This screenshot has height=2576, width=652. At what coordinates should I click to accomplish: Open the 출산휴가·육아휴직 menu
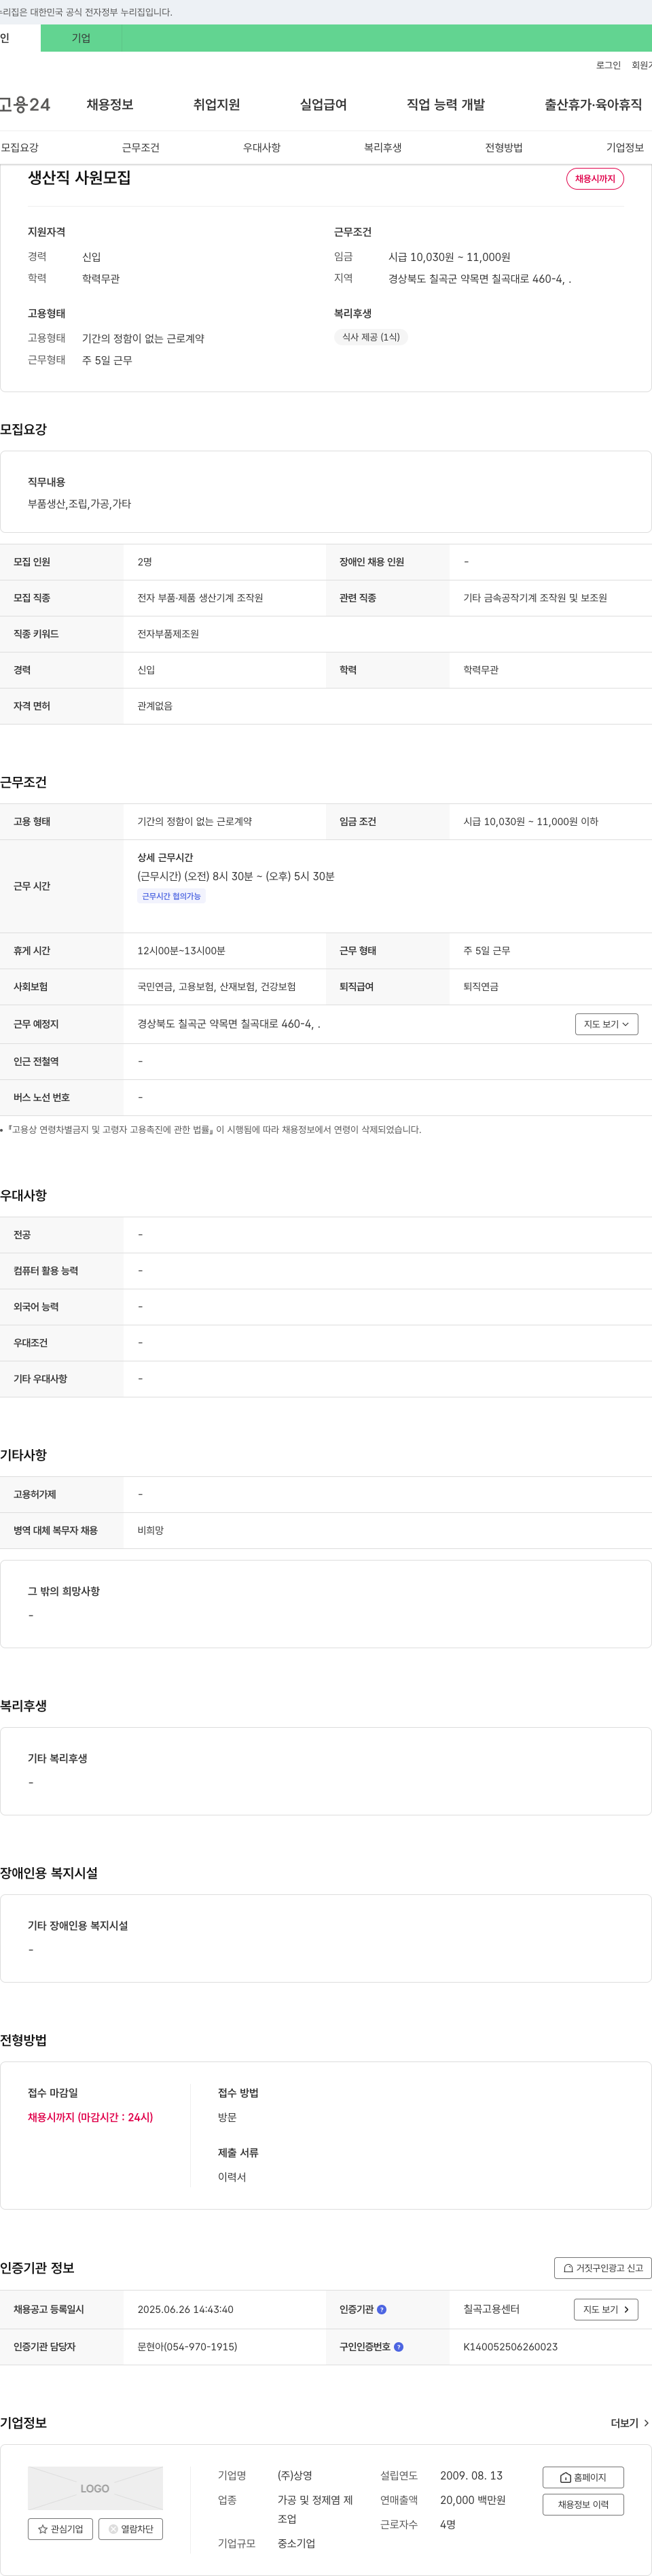593,105
